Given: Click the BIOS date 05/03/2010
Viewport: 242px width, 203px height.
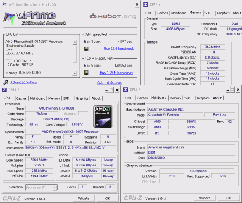Looking at the screenshot, I should [191, 158].
